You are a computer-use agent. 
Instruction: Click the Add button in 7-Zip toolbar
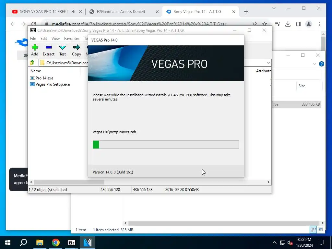pos(35,50)
